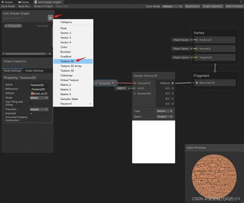
Task: Click the brick sphere in Main Preview
Action: 214,176
